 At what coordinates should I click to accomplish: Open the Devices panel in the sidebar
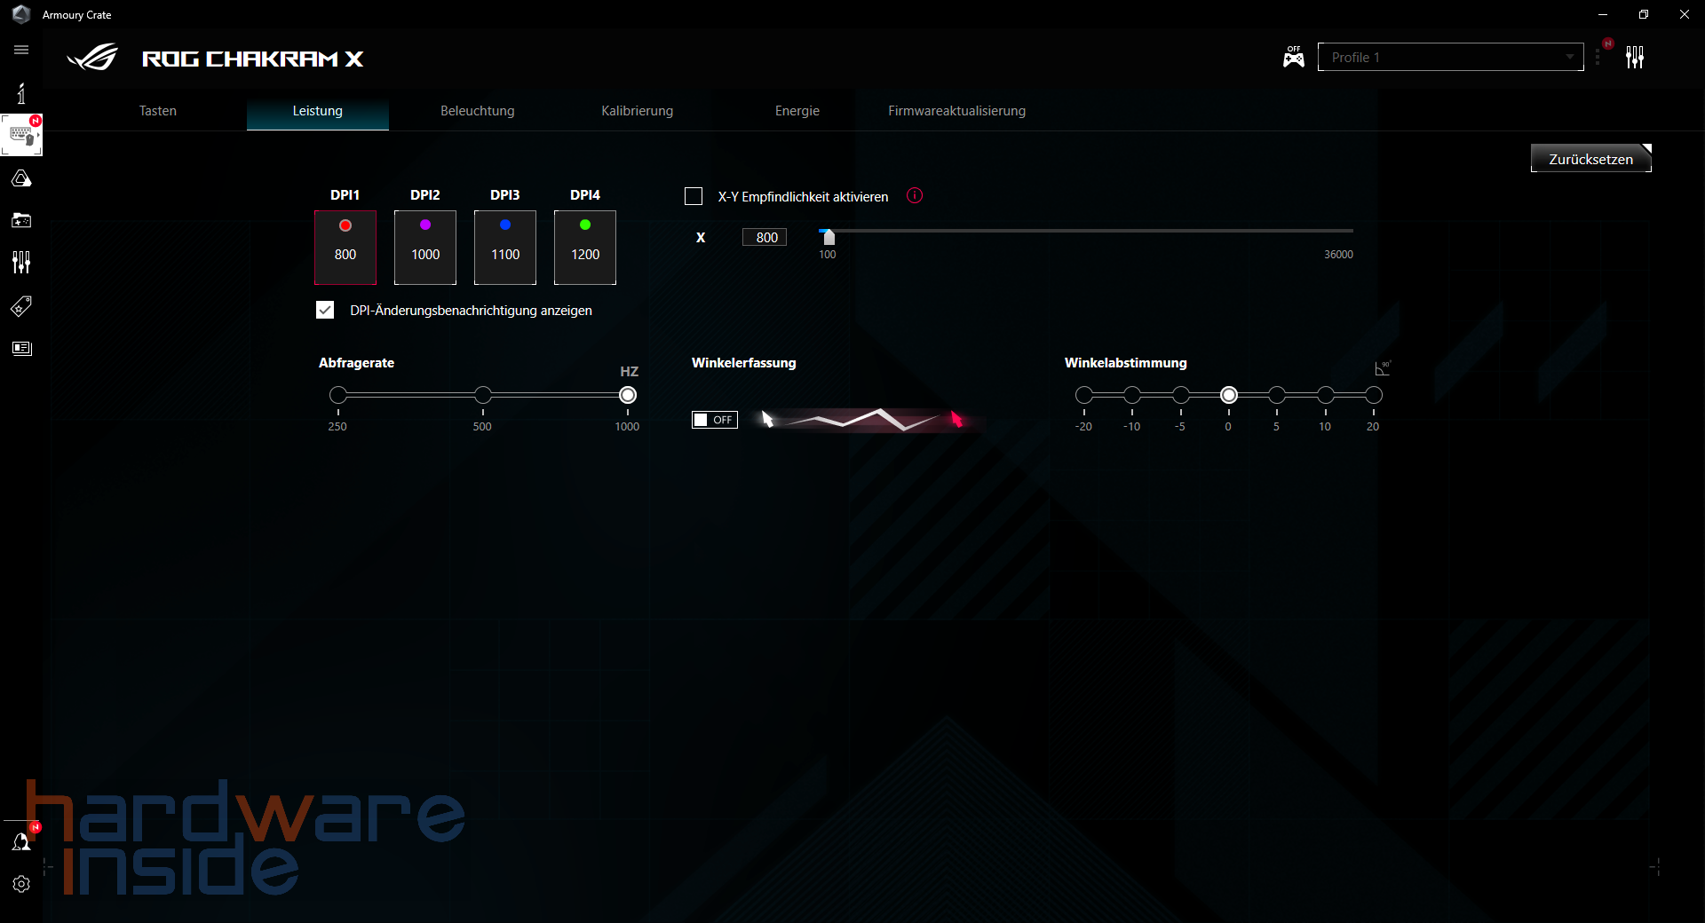pos(22,134)
